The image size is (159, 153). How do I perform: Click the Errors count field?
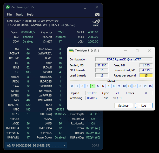146,93
